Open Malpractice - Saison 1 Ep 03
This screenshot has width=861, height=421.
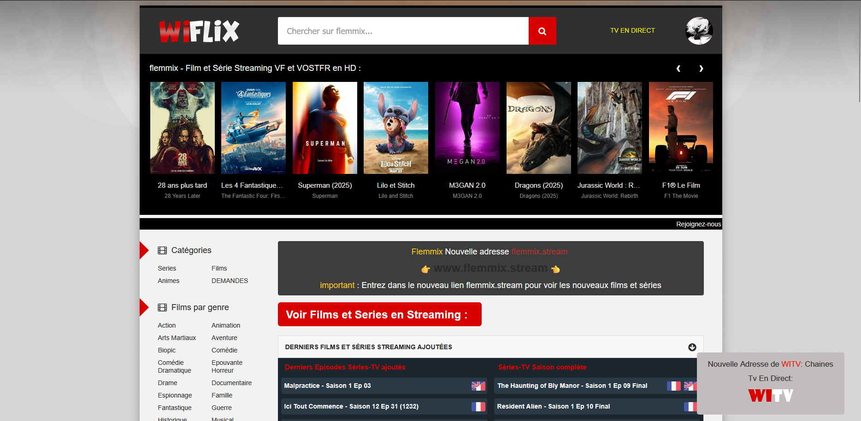pos(327,386)
